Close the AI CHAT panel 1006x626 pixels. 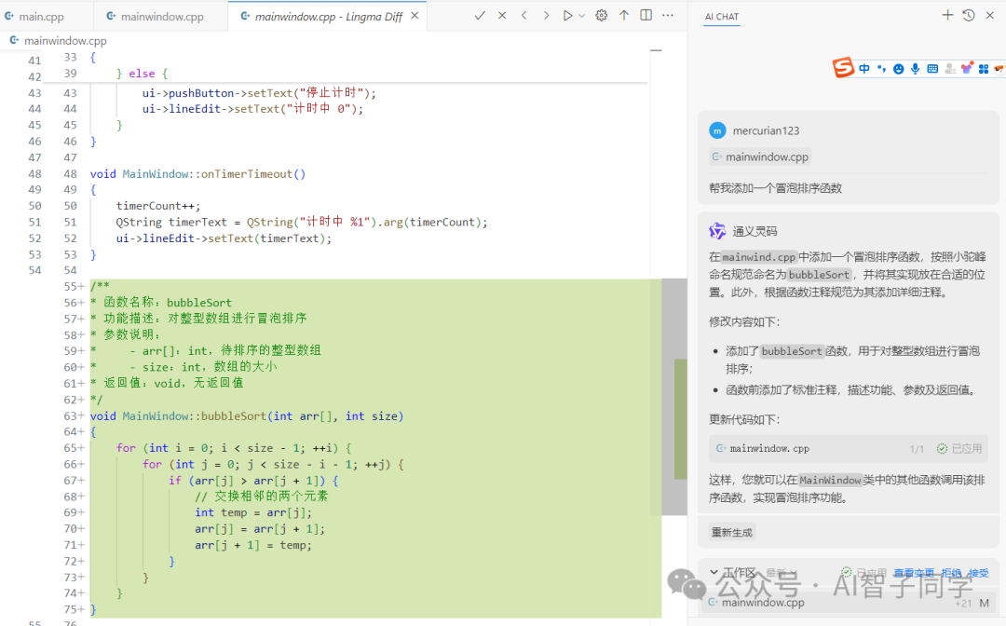tap(990, 15)
